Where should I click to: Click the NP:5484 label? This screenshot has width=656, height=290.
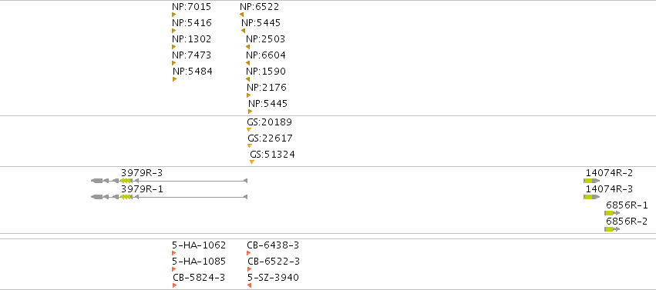[x=193, y=72]
